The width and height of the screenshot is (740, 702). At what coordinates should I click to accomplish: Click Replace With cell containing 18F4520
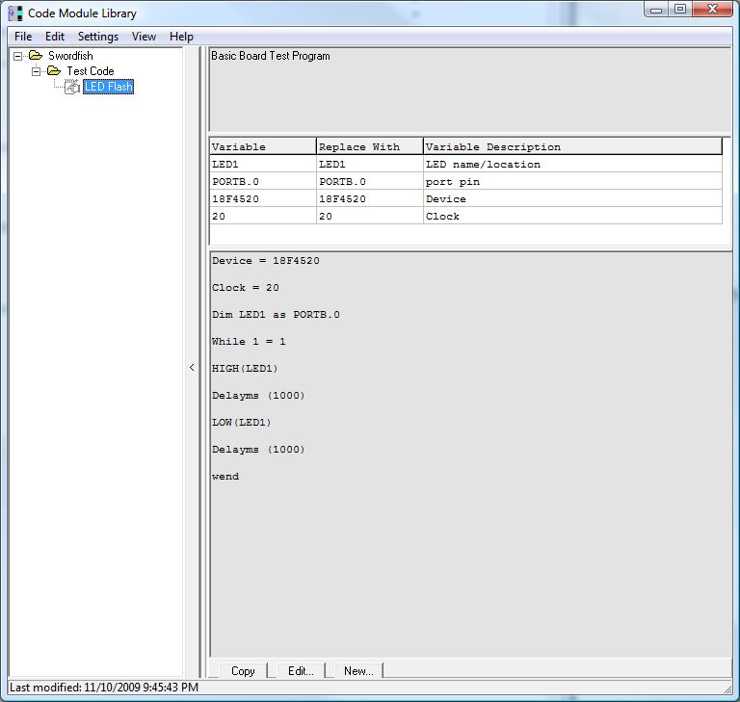point(370,198)
